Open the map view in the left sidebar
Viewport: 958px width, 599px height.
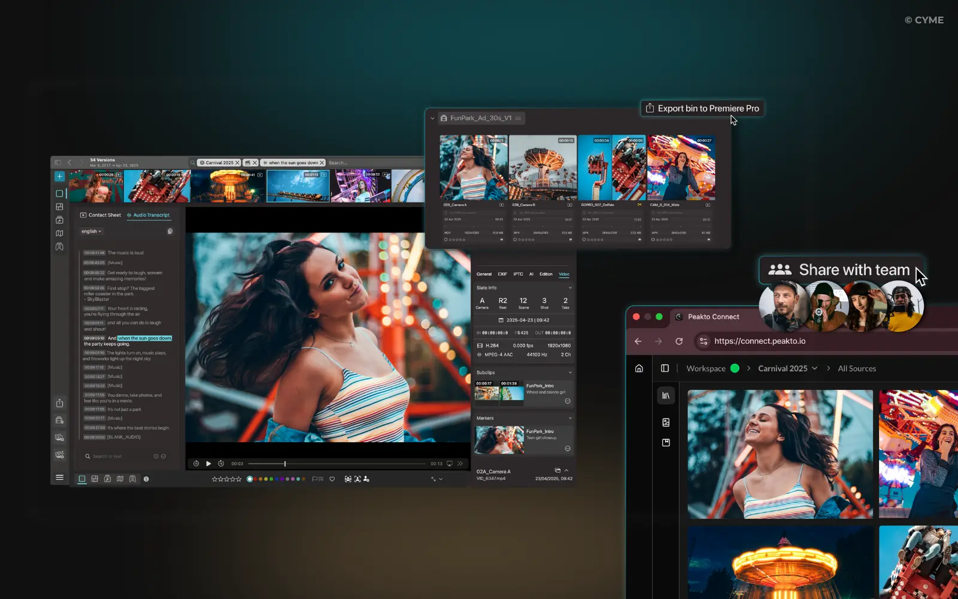59,234
